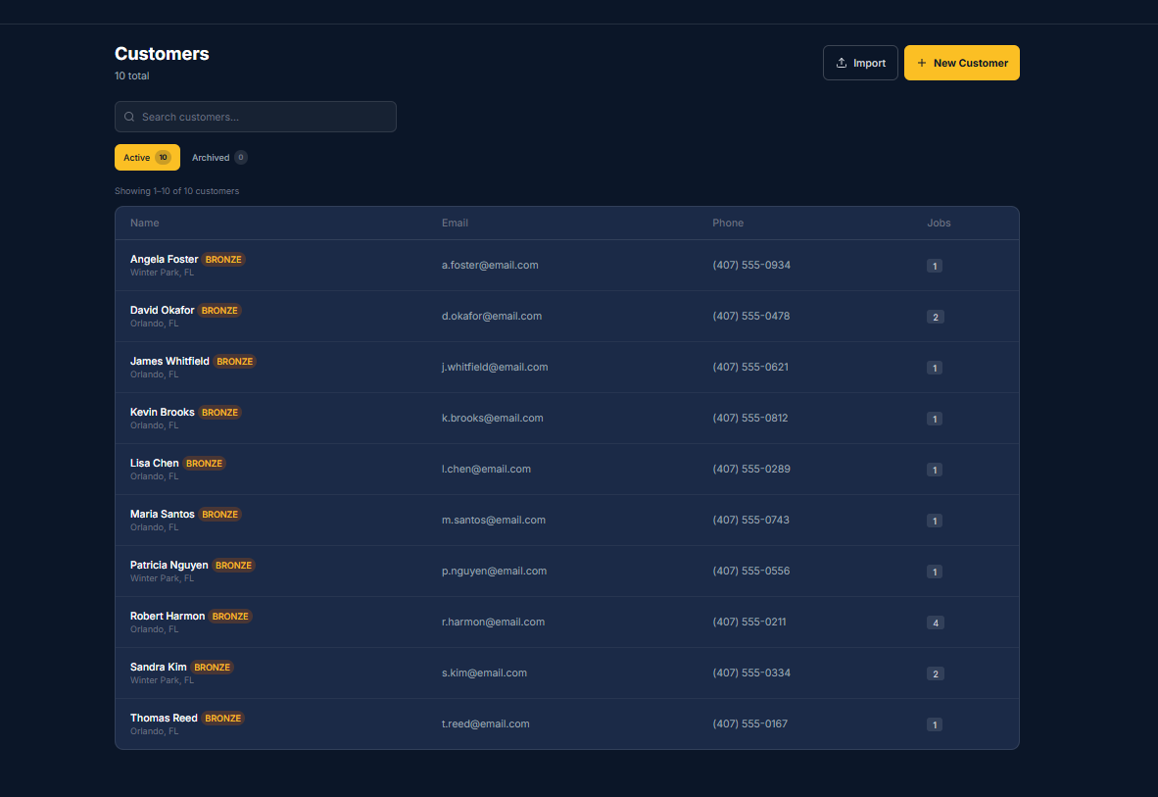Screen dimensions: 1158x797
Task: Click email a.foster@email.com
Action: click(490, 265)
